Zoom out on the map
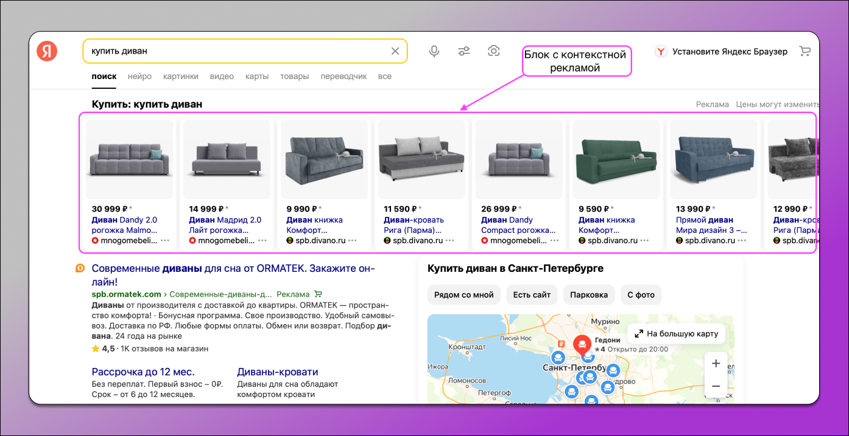This screenshot has height=436, width=849. click(x=716, y=386)
